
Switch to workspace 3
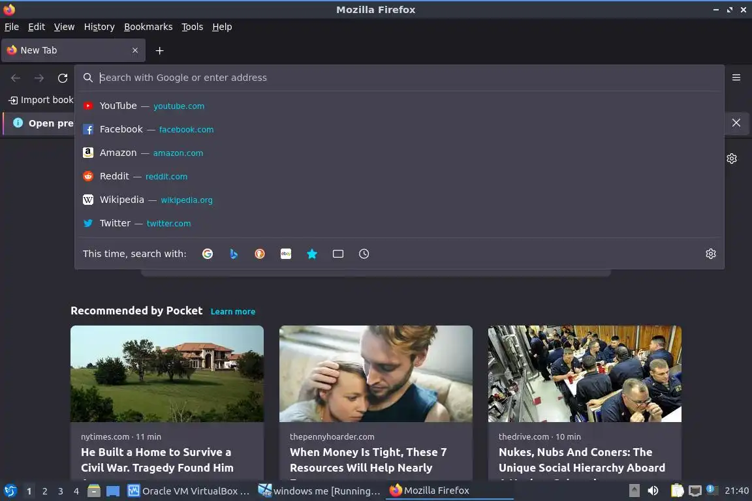click(x=61, y=491)
